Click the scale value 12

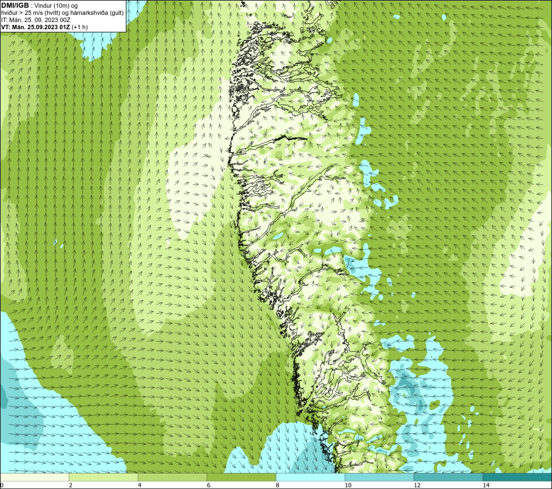(x=417, y=485)
